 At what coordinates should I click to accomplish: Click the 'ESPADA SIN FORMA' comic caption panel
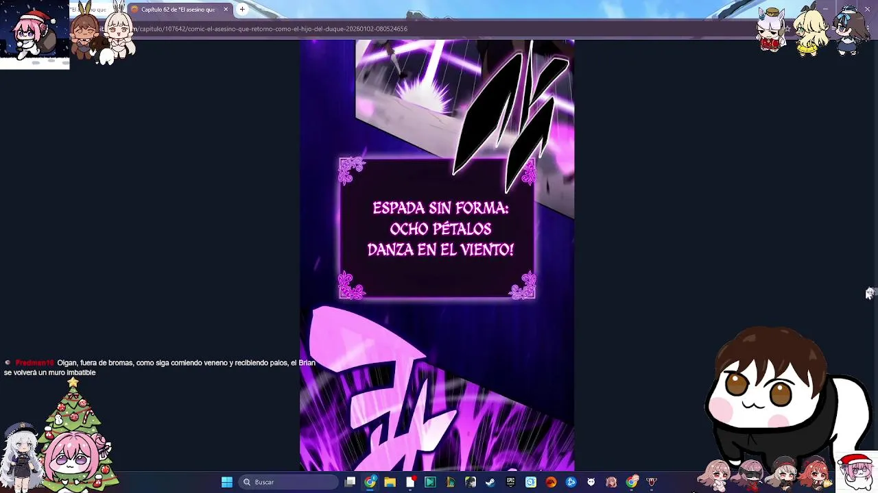437,229
